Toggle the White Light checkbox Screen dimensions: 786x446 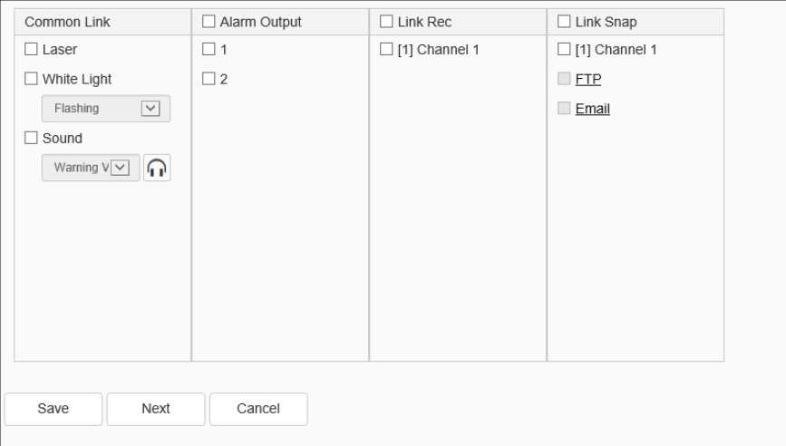(x=31, y=79)
